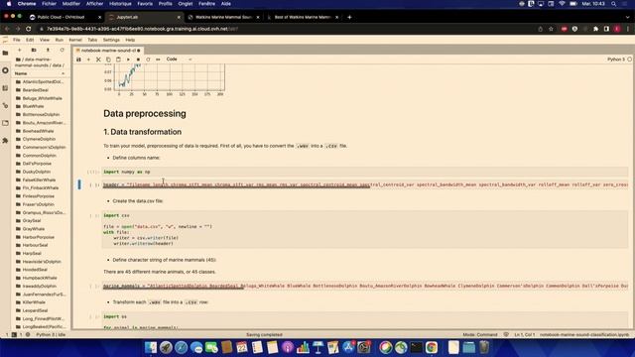
Task: Click the Mode: Command status text
Action: tap(480, 335)
